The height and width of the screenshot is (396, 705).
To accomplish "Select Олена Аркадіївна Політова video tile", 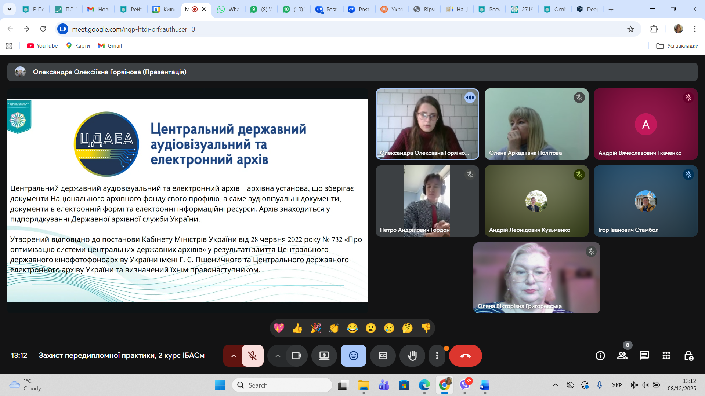I will click(x=536, y=124).
